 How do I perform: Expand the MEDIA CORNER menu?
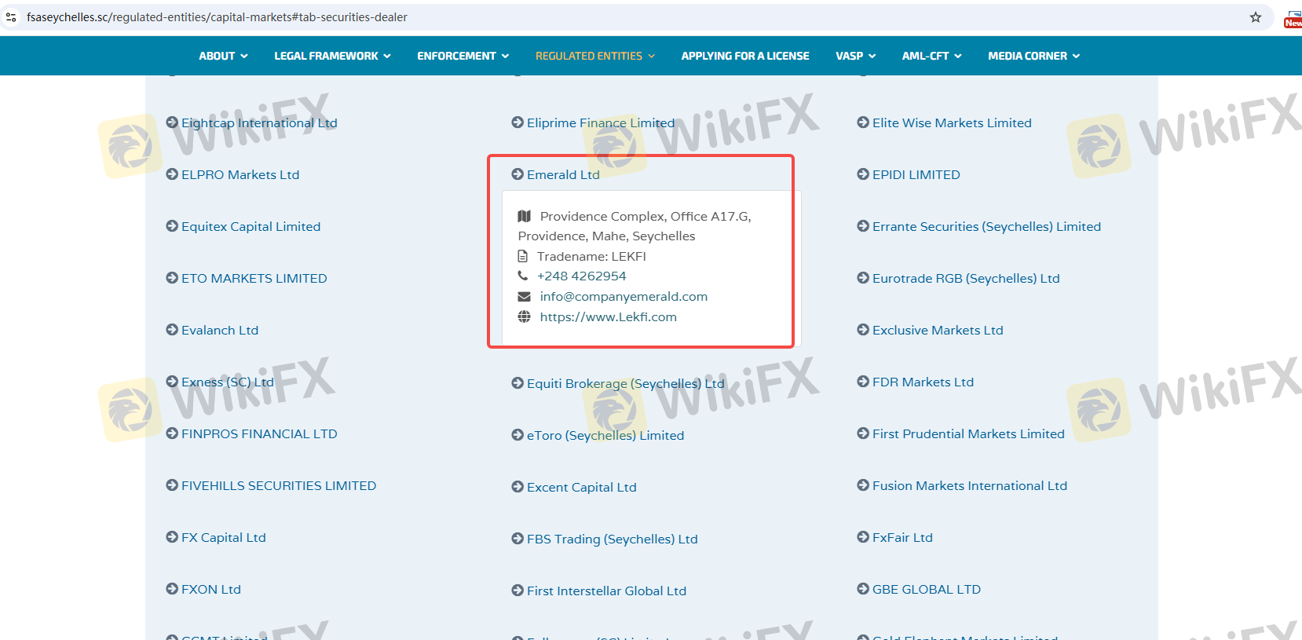coord(1033,56)
